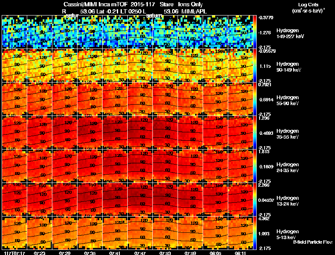Viewport: 335px width, 255px height.
Task: Click the '1.093' colorbar midpoint value
Action: [x=264, y=234]
